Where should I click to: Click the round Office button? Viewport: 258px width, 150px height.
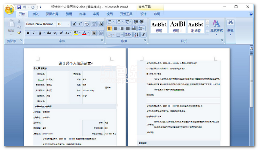click(x=9, y=10)
